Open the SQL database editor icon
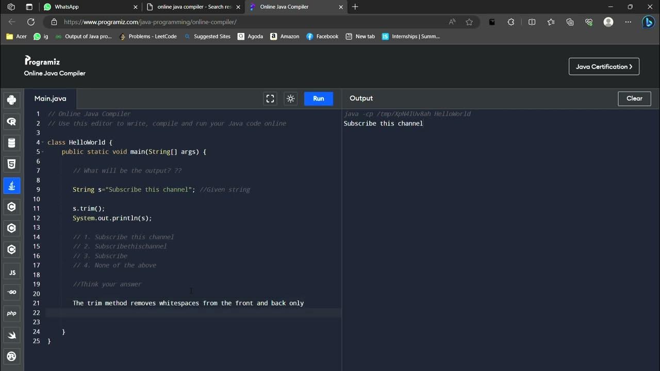Viewport: 660px width, 371px height. click(x=11, y=143)
